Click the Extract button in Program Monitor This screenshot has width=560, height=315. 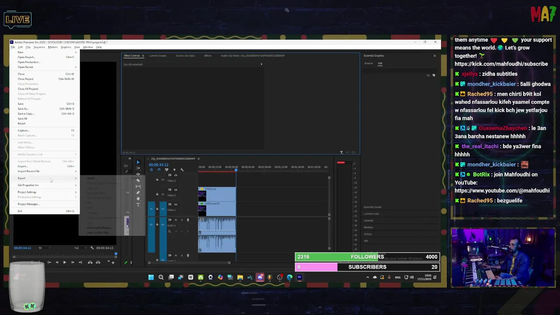pyautogui.click(x=97, y=262)
